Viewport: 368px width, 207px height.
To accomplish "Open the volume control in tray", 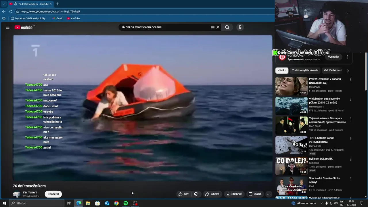I will point(336,203).
